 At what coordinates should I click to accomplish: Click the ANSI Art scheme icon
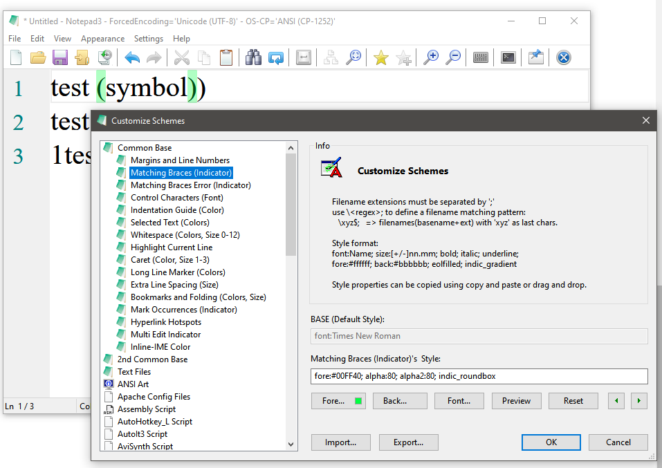(109, 384)
